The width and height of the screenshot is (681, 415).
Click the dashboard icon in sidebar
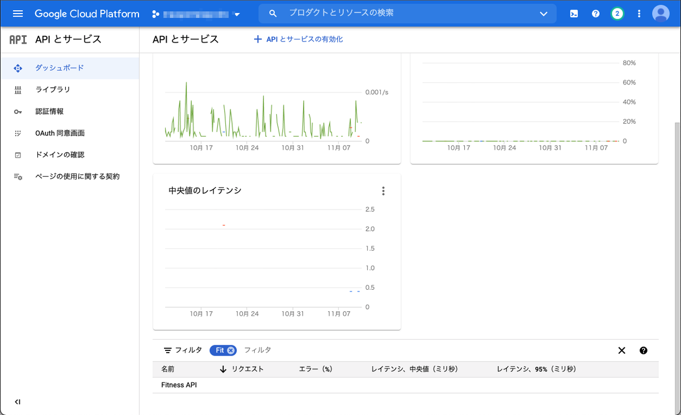[x=18, y=68]
